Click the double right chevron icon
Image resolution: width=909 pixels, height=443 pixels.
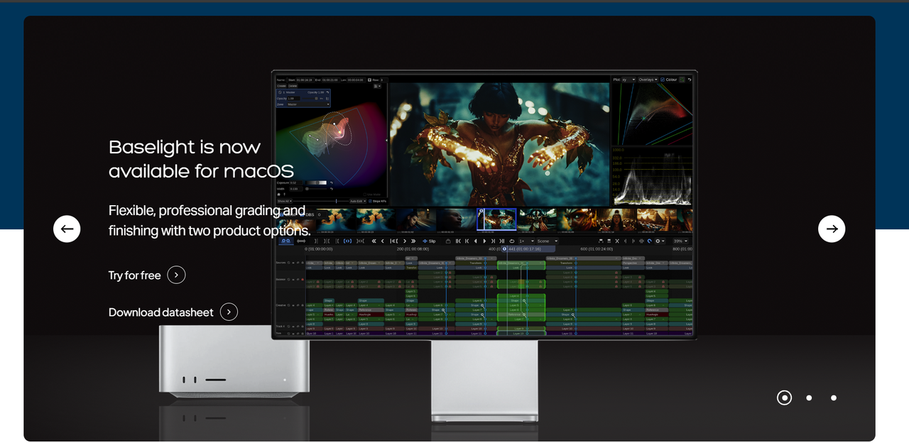(413, 241)
